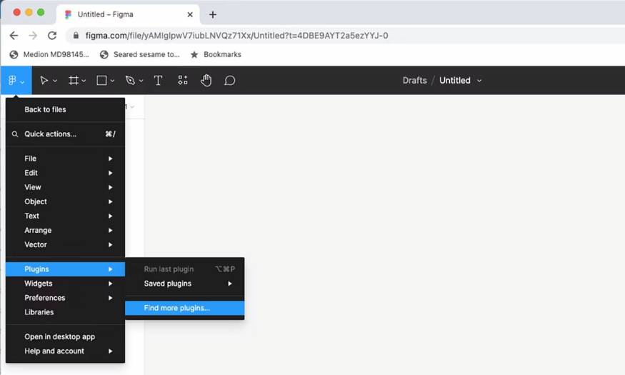Open the Resources components icon
The image size is (625, 375).
coord(183,81)
